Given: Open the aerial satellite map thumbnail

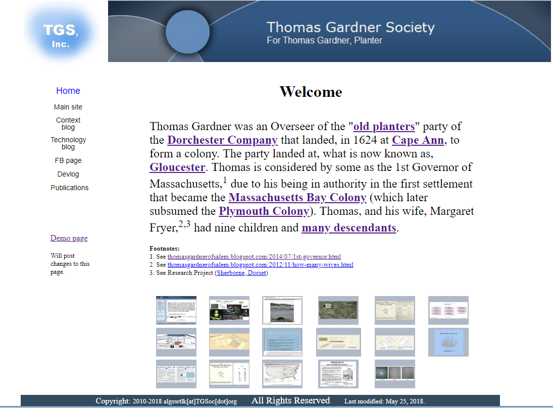Looking at the screenshot, I should pos(338,310).
